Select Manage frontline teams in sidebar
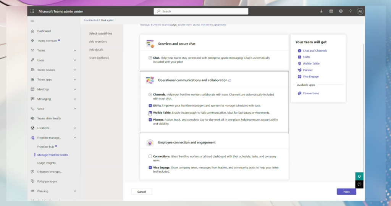391x206 pixels. pyautogui.click(x=53, y=155)
